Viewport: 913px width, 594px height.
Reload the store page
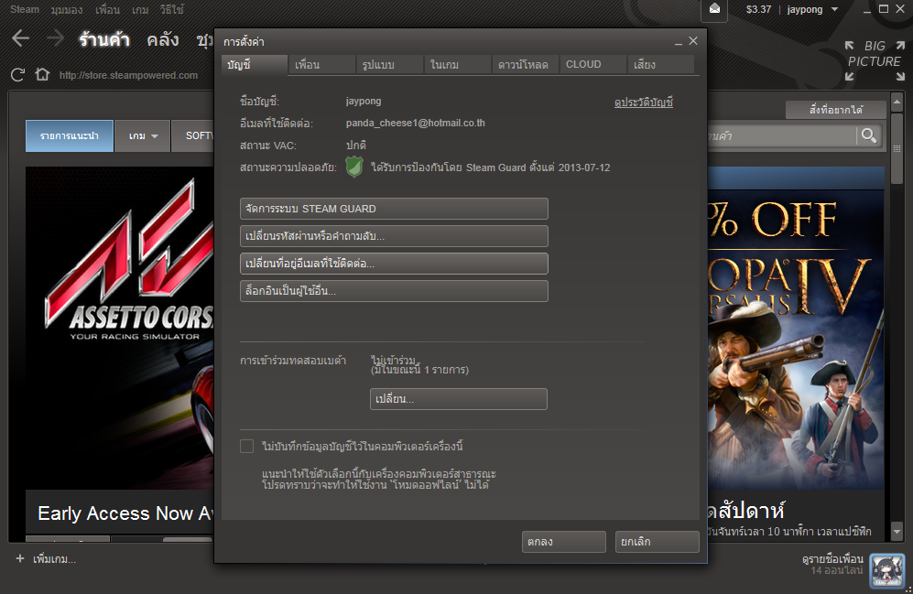(17, 75)
